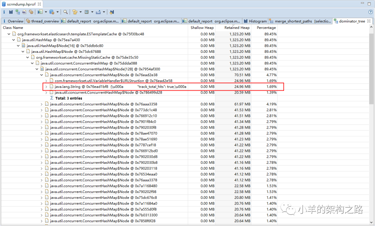Expand the java.lang.String @ 0x76ead1bf8 node
Image resolution: width=375 pixels, height=226 pixels.
(x=47, y=87)
